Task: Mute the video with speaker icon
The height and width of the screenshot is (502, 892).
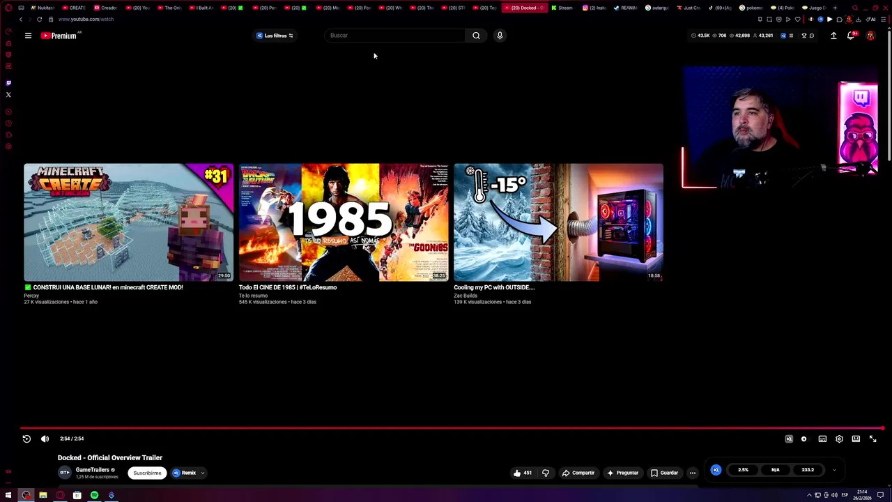Action: (x=45, y=439)
